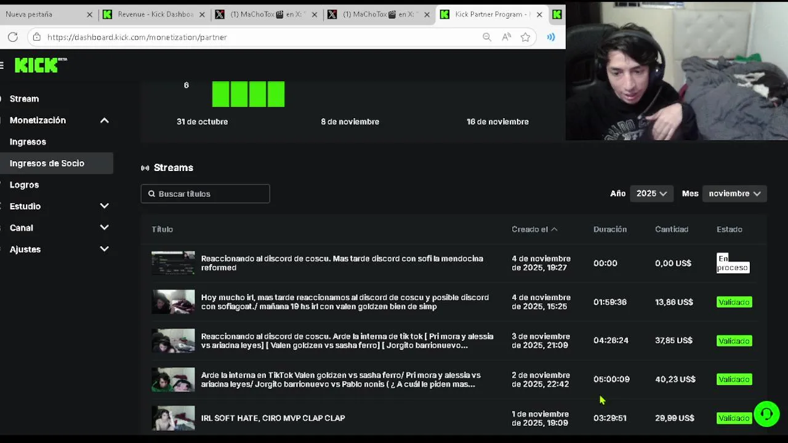Close the Nueva pestaña tab
The width and height of the screenshot is (788, 443).
click(89, 14)
